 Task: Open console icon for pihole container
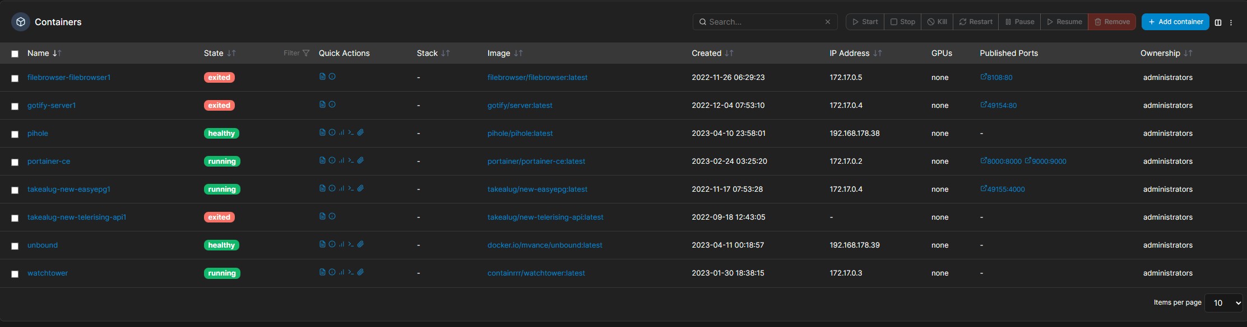351,132
